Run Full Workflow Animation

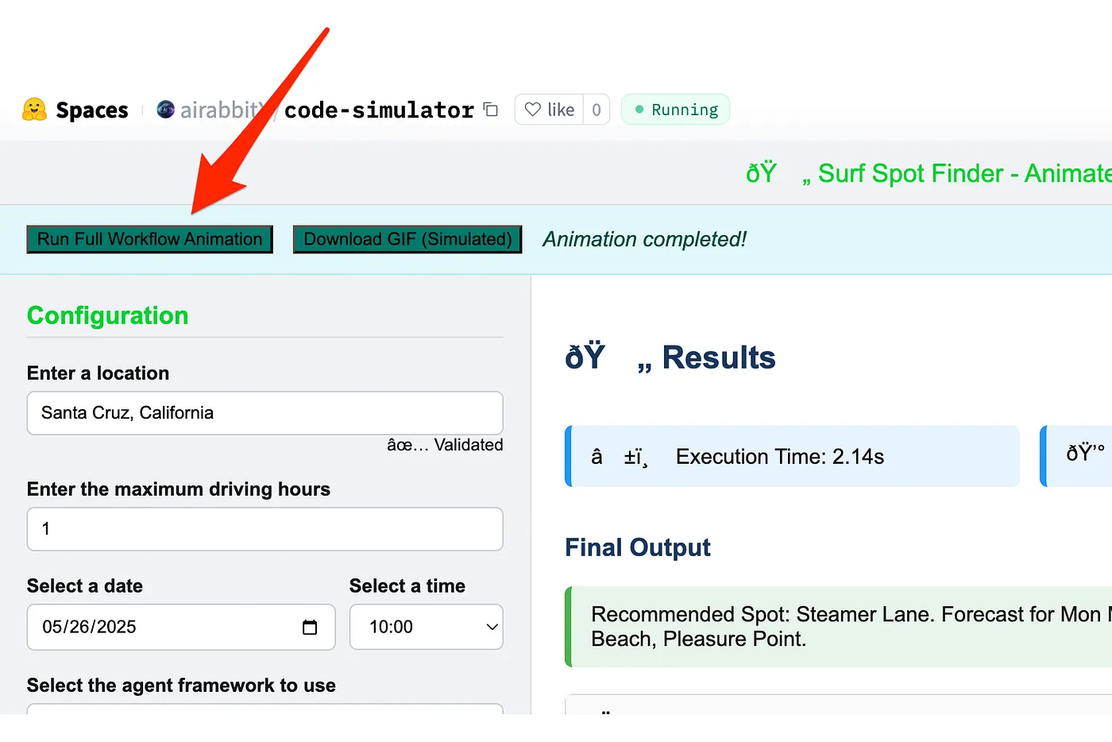click(149, 239)
